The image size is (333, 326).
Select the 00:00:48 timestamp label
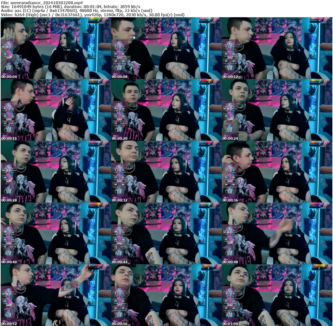click(231, 262)
